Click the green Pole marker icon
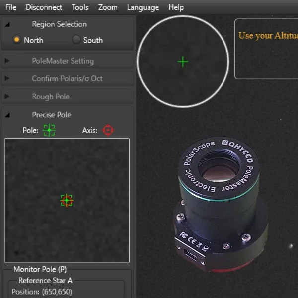The image size is (298, 298). click(49, 130)
